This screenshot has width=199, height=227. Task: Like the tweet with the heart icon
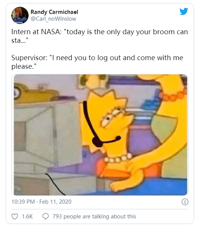[x=15, y=216]
